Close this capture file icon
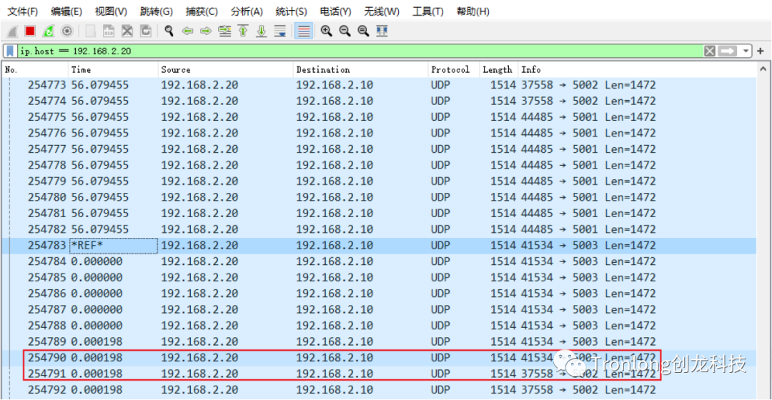 [127, 31]
